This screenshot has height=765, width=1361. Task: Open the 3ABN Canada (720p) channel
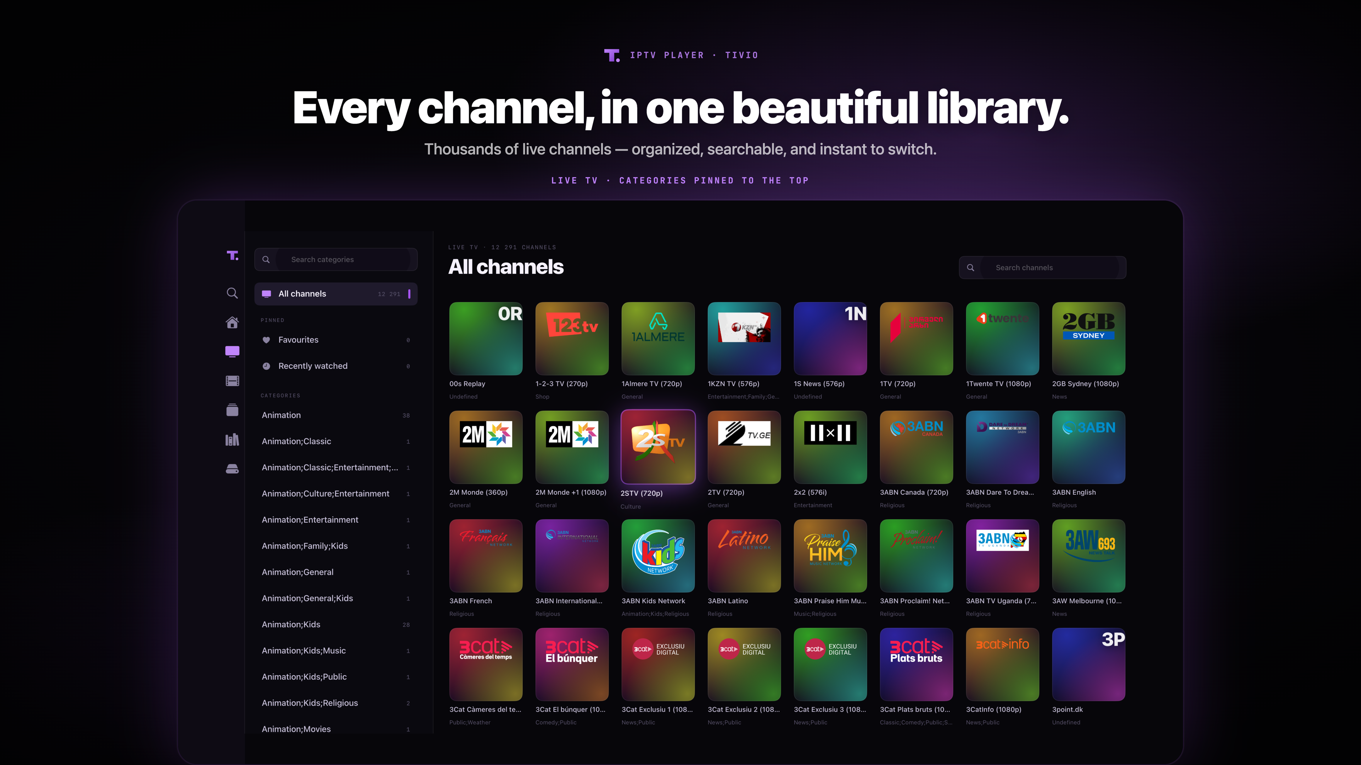(x=916, y=447)
